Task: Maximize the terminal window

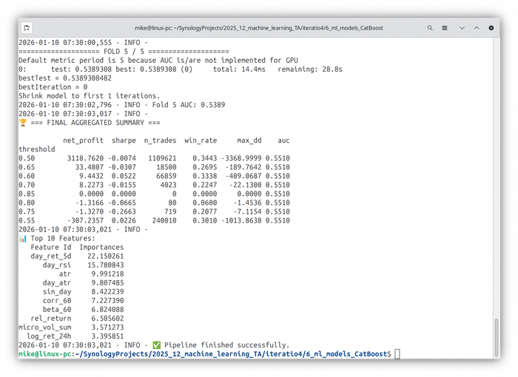Action: pos(477,28)
